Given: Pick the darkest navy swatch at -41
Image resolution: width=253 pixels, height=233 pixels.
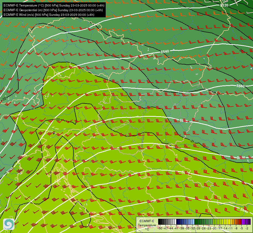Looking at the screenshot, I should (x=177, y=222).
